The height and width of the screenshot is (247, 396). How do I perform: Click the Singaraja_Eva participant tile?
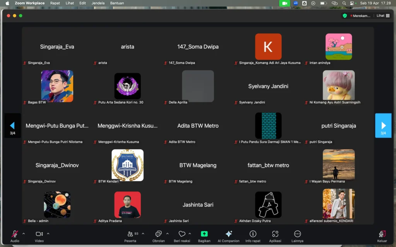pyautogui.click(x=57, y=47)
